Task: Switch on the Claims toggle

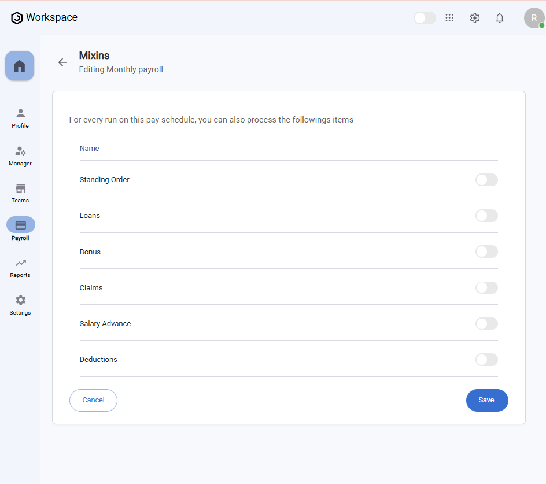Action: pos(486,287)
